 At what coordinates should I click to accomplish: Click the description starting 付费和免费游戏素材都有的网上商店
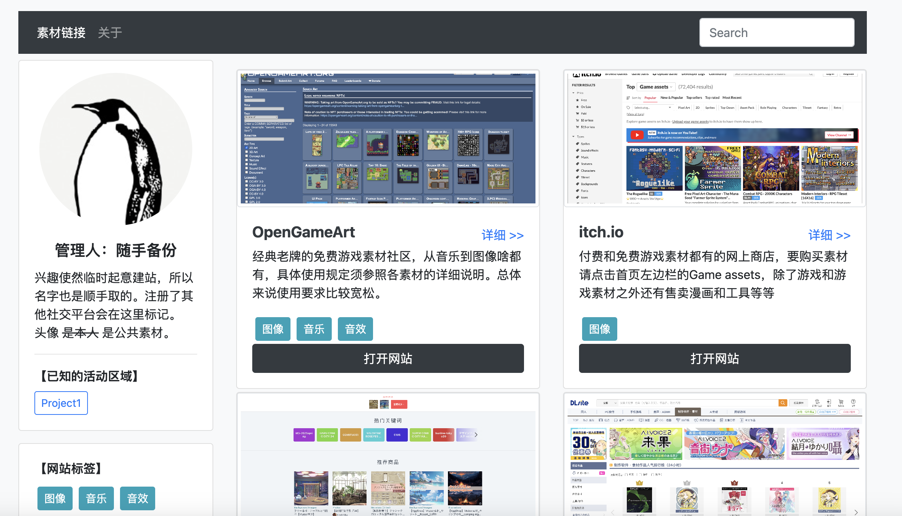[x=713, y=275]
